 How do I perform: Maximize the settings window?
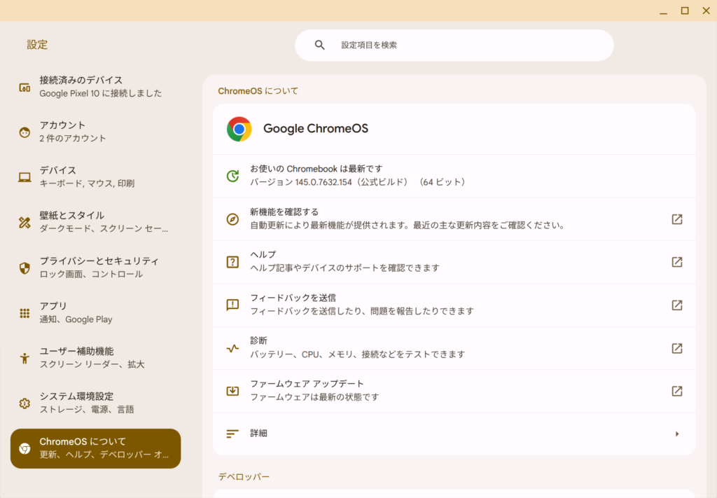pyautogui.click(x=684, y=11)
